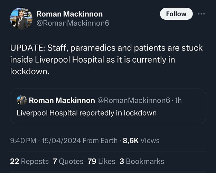The width and height of the screenshot is (216, 173).
Task: Open the author name inside the quoted tweet
Action: coord(62,100)
